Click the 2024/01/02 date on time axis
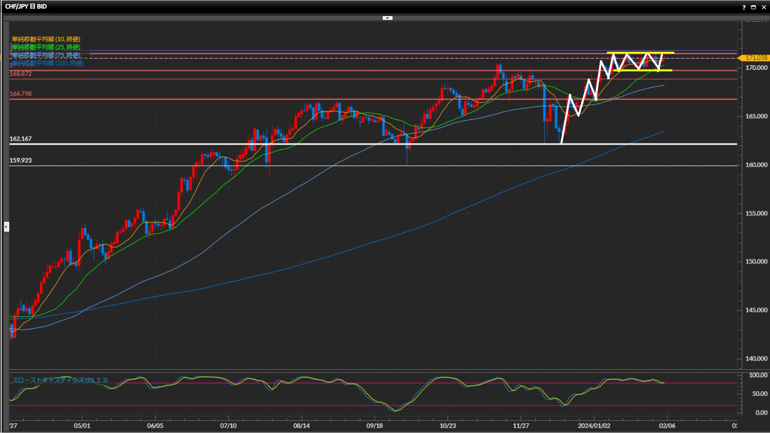 point(594,426)
